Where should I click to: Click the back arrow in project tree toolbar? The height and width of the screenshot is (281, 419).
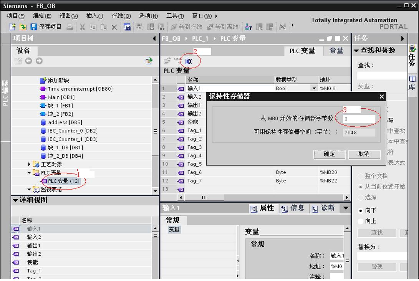coord(28,61)
